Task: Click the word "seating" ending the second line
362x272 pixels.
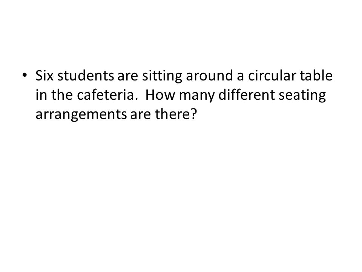Action: click(302, 96)
